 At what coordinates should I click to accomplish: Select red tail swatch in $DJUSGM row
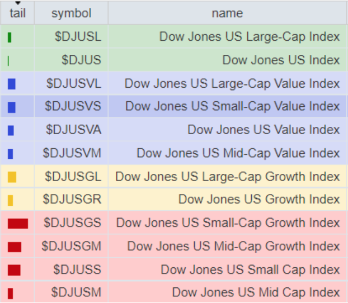(15, 247)
